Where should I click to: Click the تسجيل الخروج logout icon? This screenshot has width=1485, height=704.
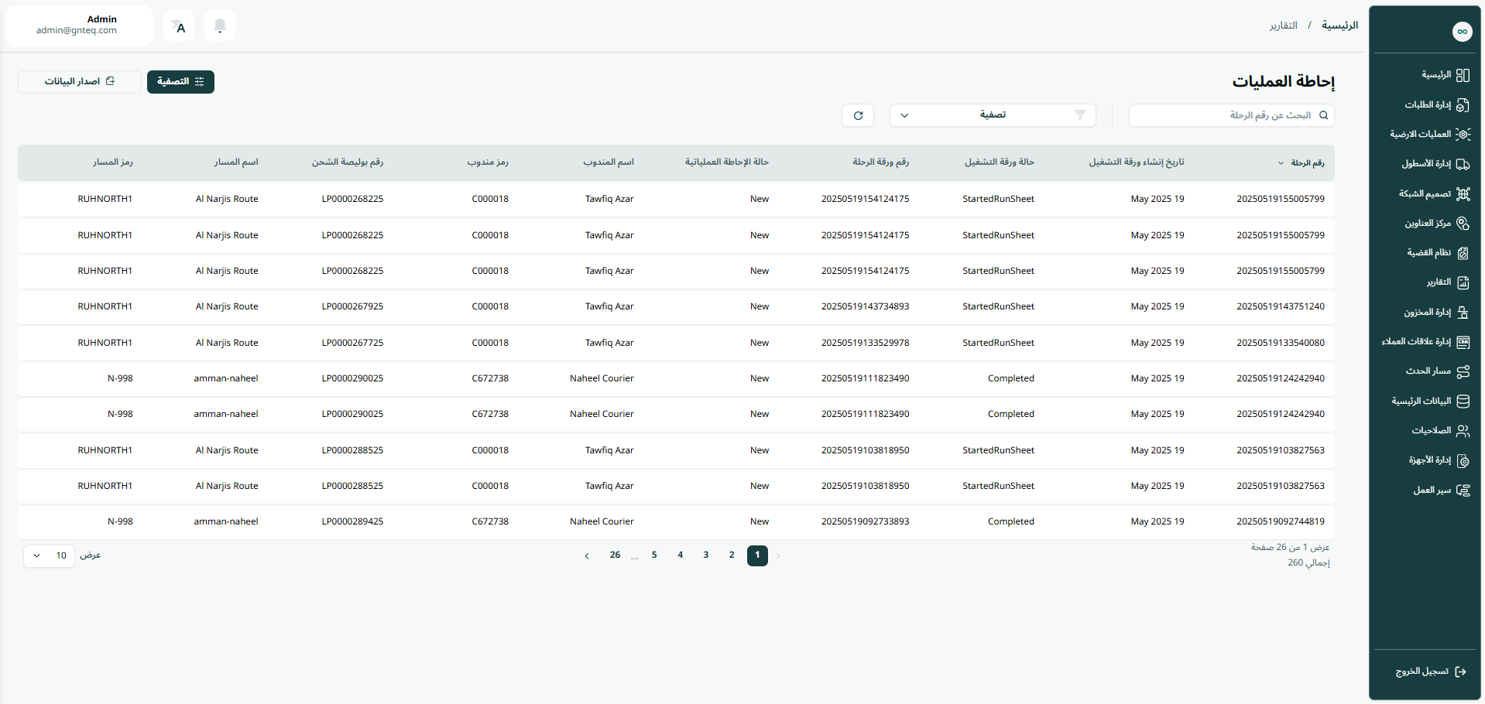[1460, 672]
